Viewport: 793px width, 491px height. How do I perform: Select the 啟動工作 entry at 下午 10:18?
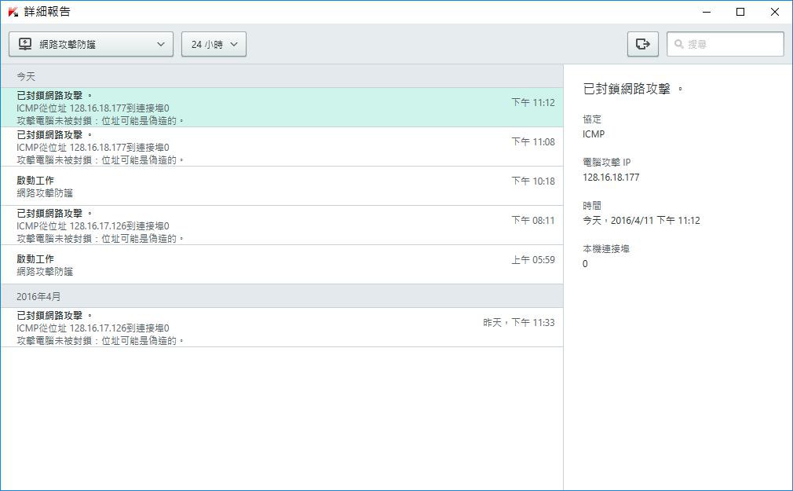click(282, 185)
